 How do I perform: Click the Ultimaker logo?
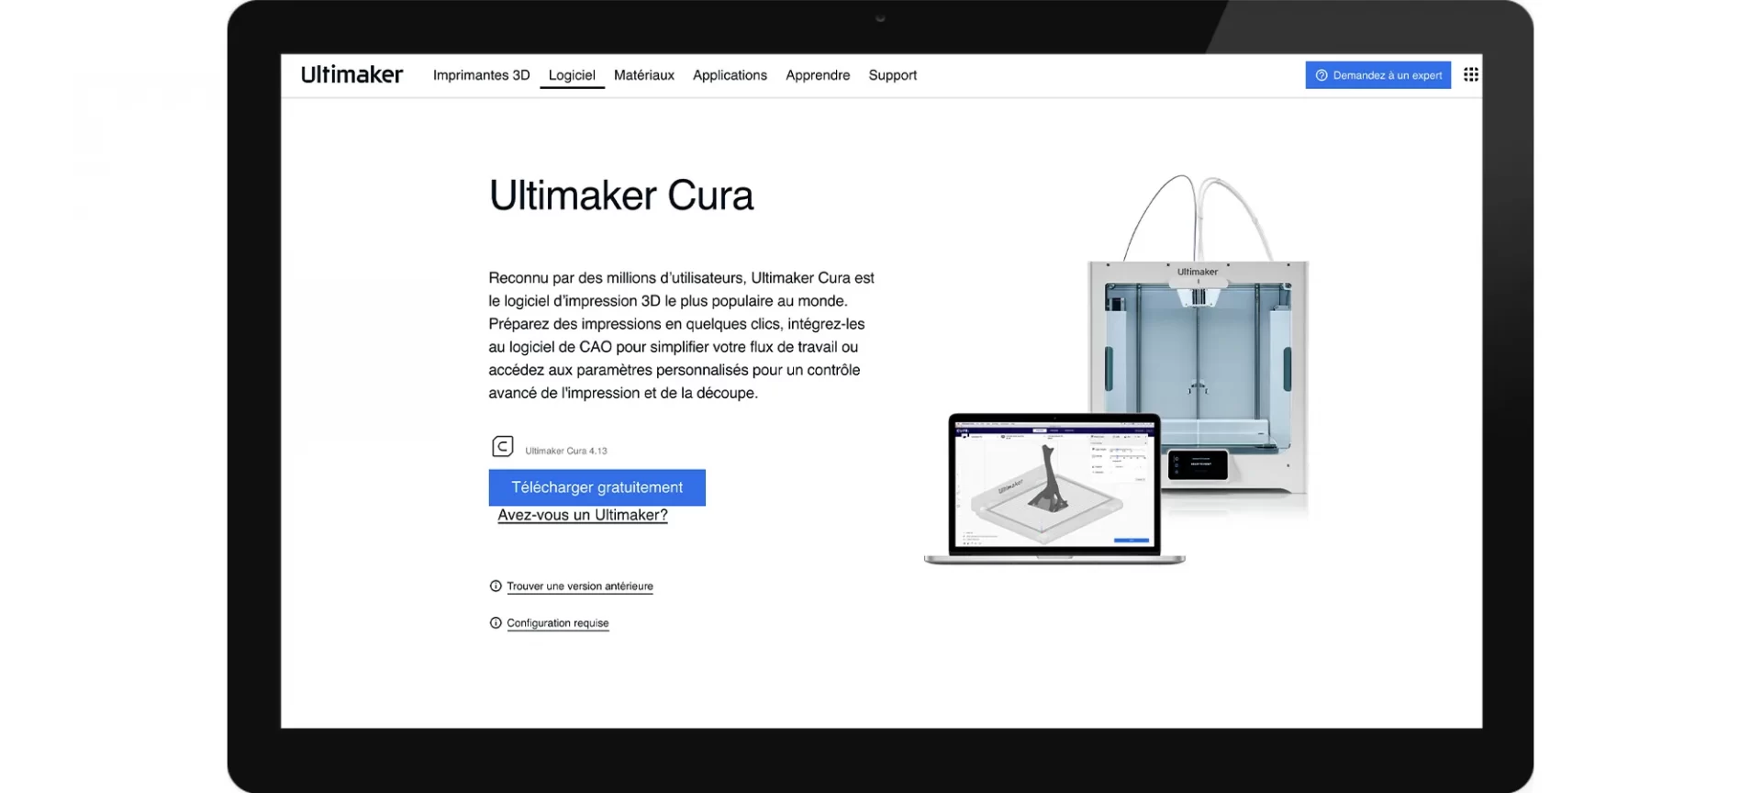coord(351,75)
